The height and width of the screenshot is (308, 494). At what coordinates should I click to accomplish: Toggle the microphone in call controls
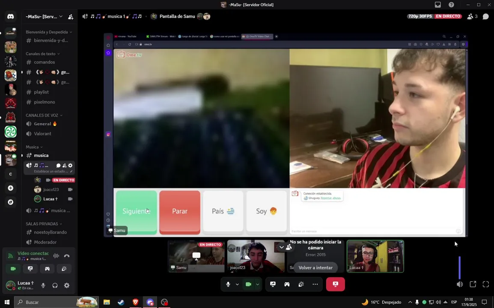point(228,284)
